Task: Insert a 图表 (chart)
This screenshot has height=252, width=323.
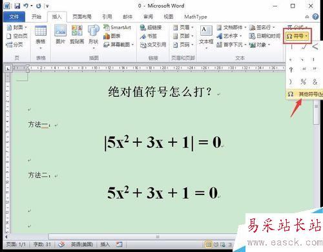Action: 112,36
